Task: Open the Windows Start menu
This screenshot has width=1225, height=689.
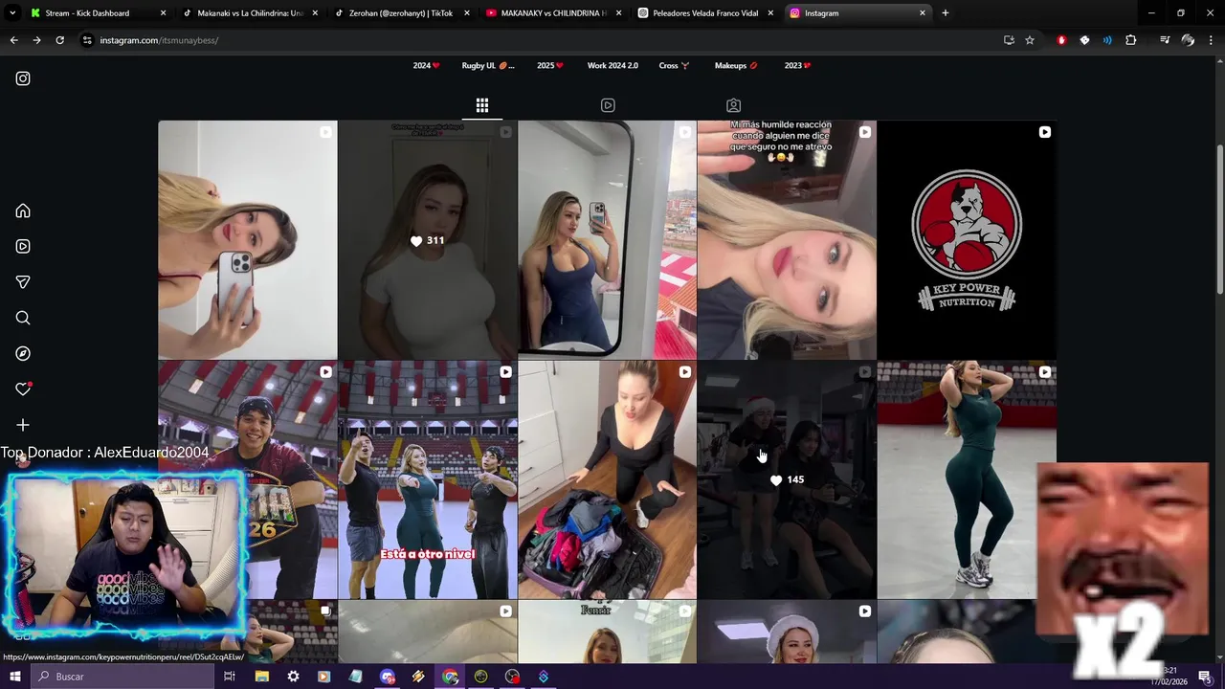Action: coord(14,677)
